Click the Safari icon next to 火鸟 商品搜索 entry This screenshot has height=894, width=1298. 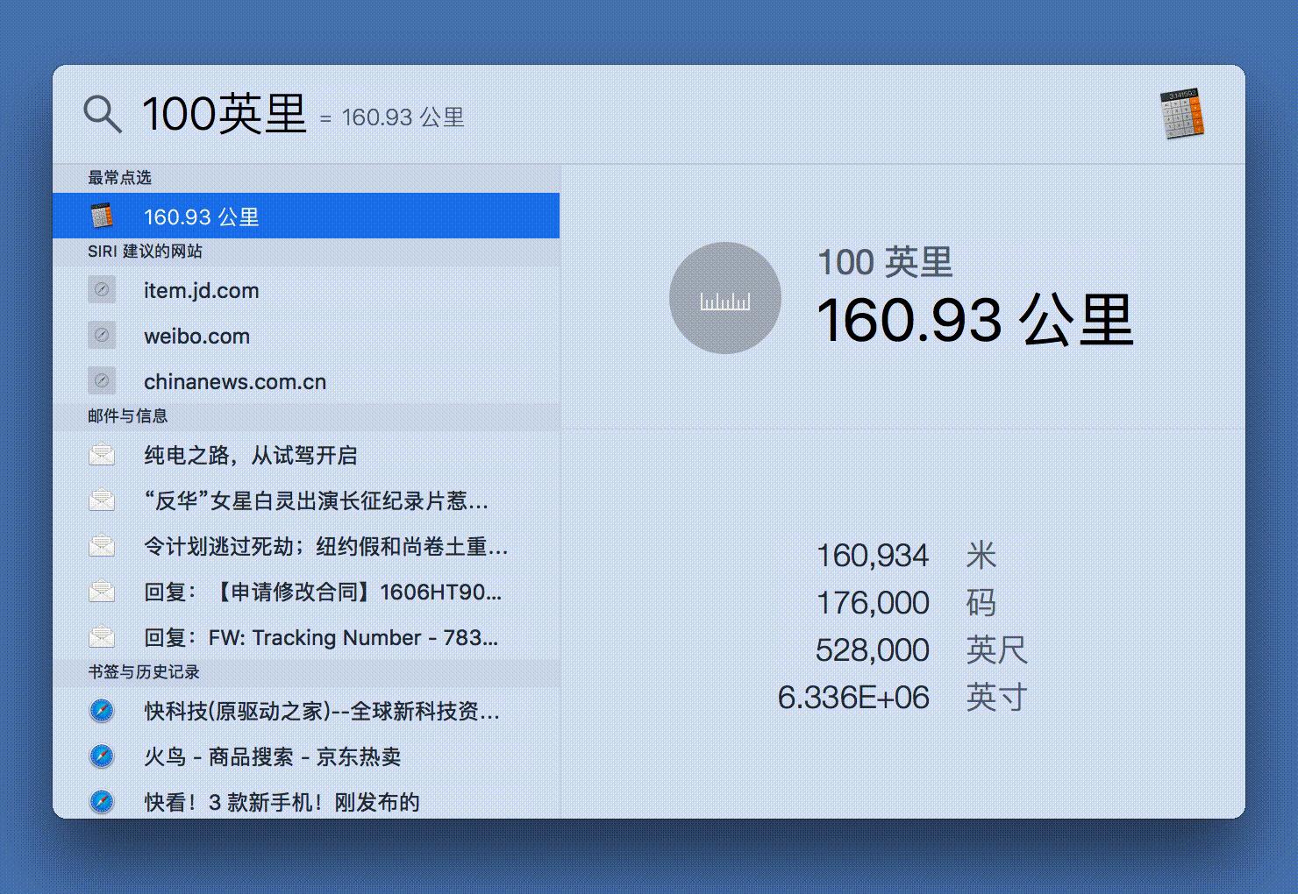pos(103,756)
